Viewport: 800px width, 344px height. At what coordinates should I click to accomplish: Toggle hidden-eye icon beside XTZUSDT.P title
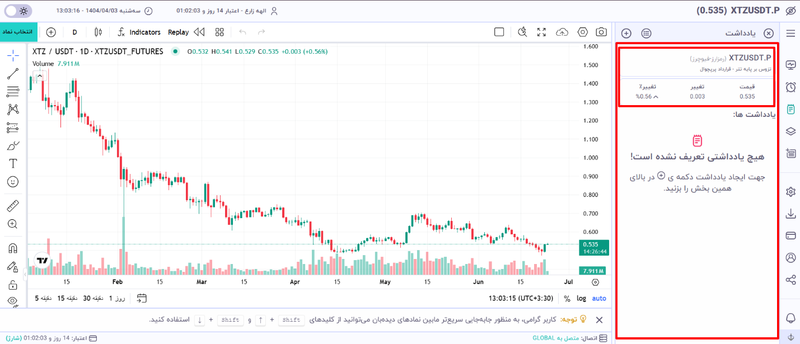pos(790,11)
